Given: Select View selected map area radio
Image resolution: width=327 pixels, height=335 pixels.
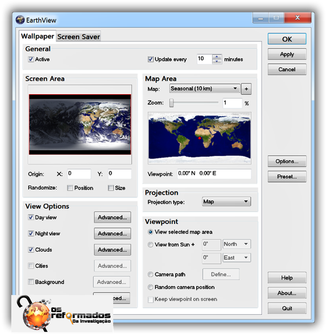Looking at the screenshot, I should (151, 232).
